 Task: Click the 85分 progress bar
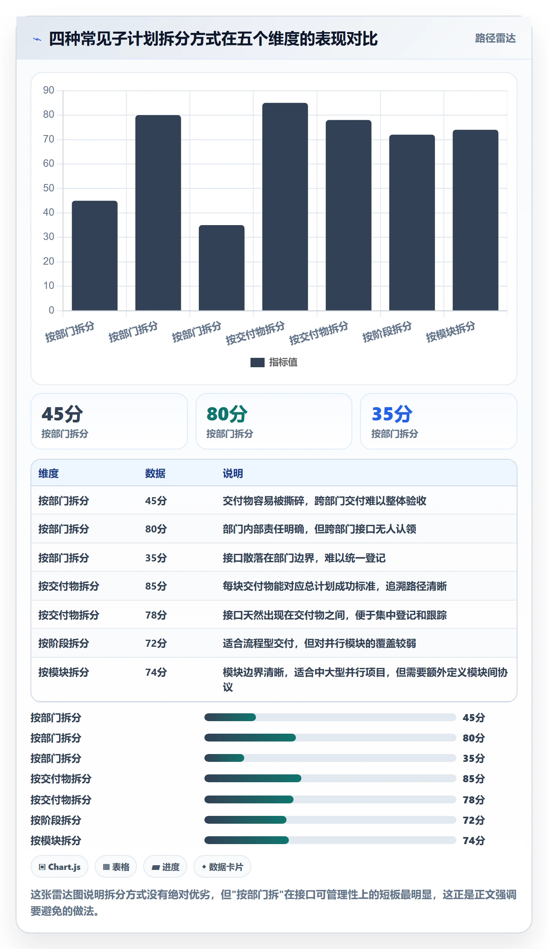(330, 778)
